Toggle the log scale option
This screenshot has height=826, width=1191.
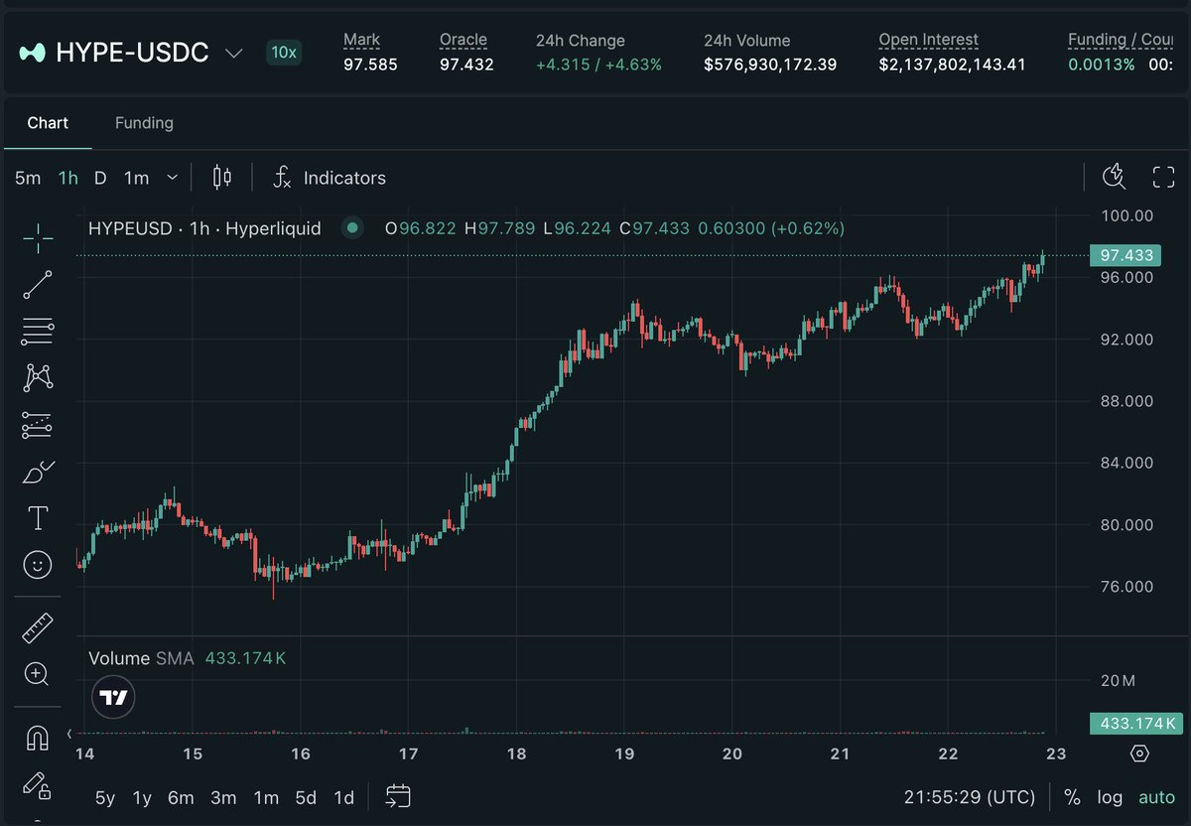tap(1110, 797)
